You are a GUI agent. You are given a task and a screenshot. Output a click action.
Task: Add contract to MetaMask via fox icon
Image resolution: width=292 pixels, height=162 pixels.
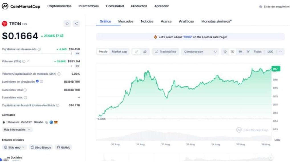[x=56, y=122]
